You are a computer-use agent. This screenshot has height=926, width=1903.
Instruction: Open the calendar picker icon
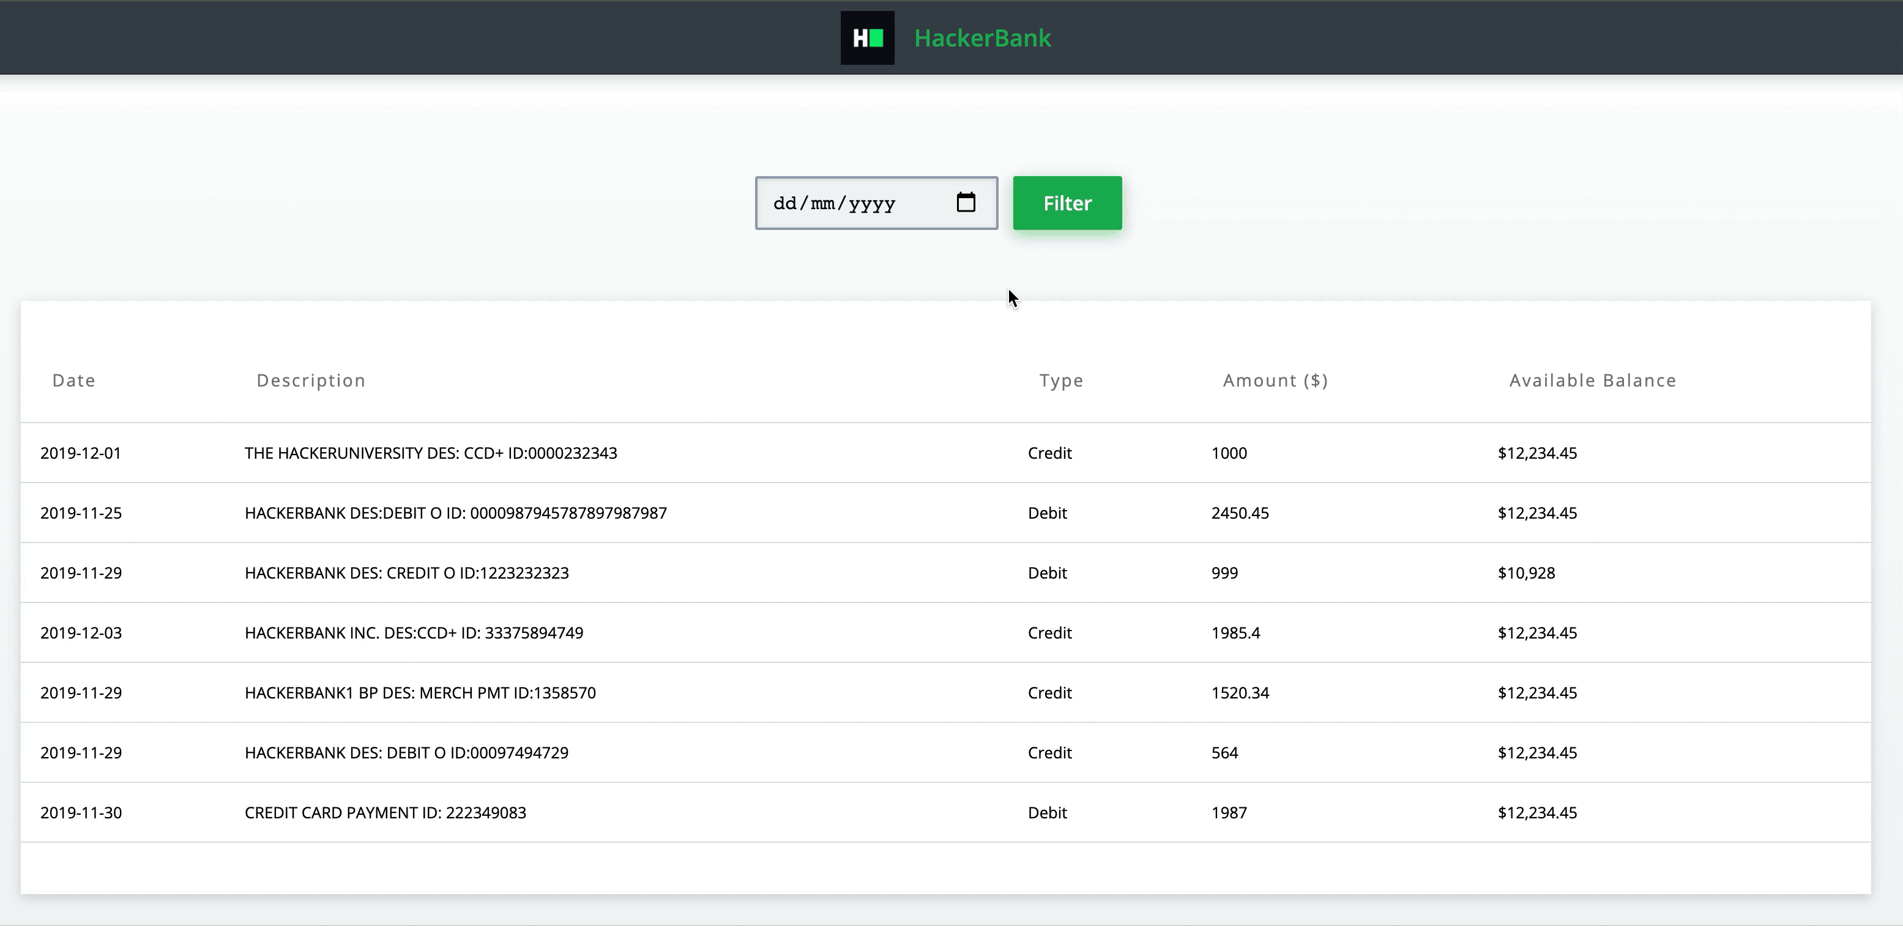pyautogui.click(x=966, y=202)
